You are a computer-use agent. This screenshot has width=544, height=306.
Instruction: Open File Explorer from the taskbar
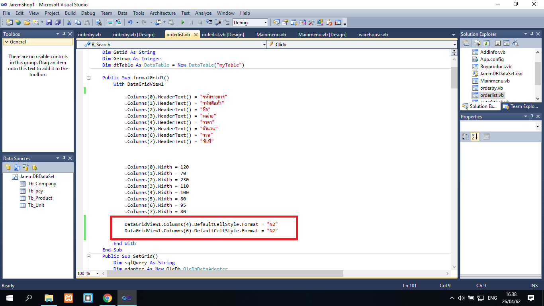(49, 298)
